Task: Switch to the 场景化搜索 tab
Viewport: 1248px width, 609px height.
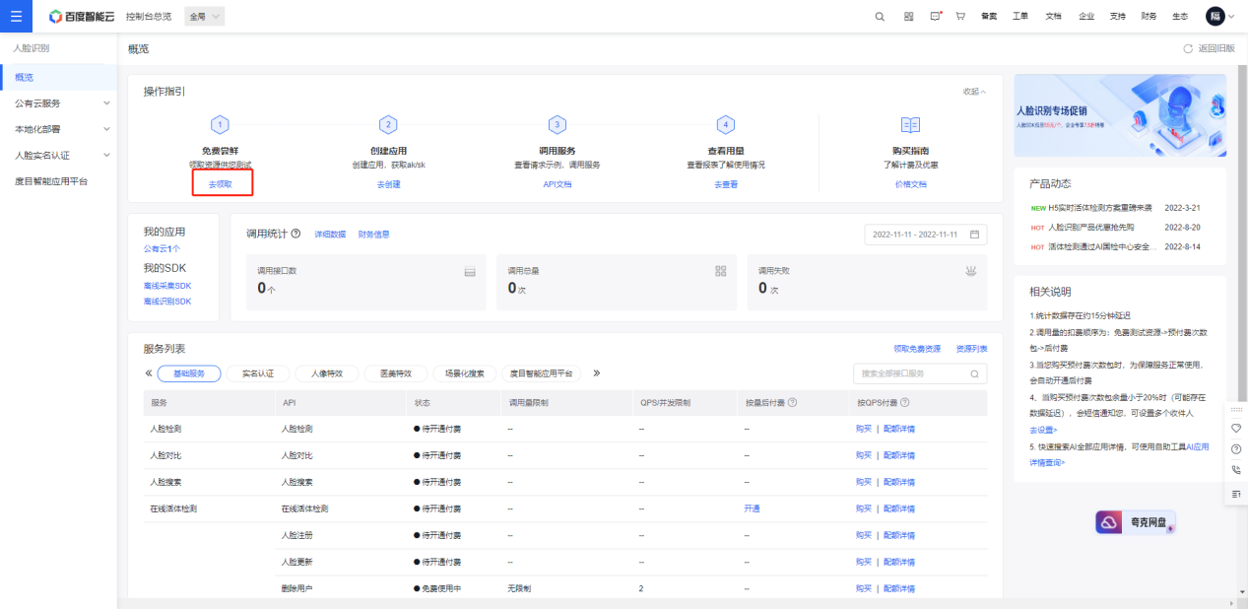Action: coord(465,373)
